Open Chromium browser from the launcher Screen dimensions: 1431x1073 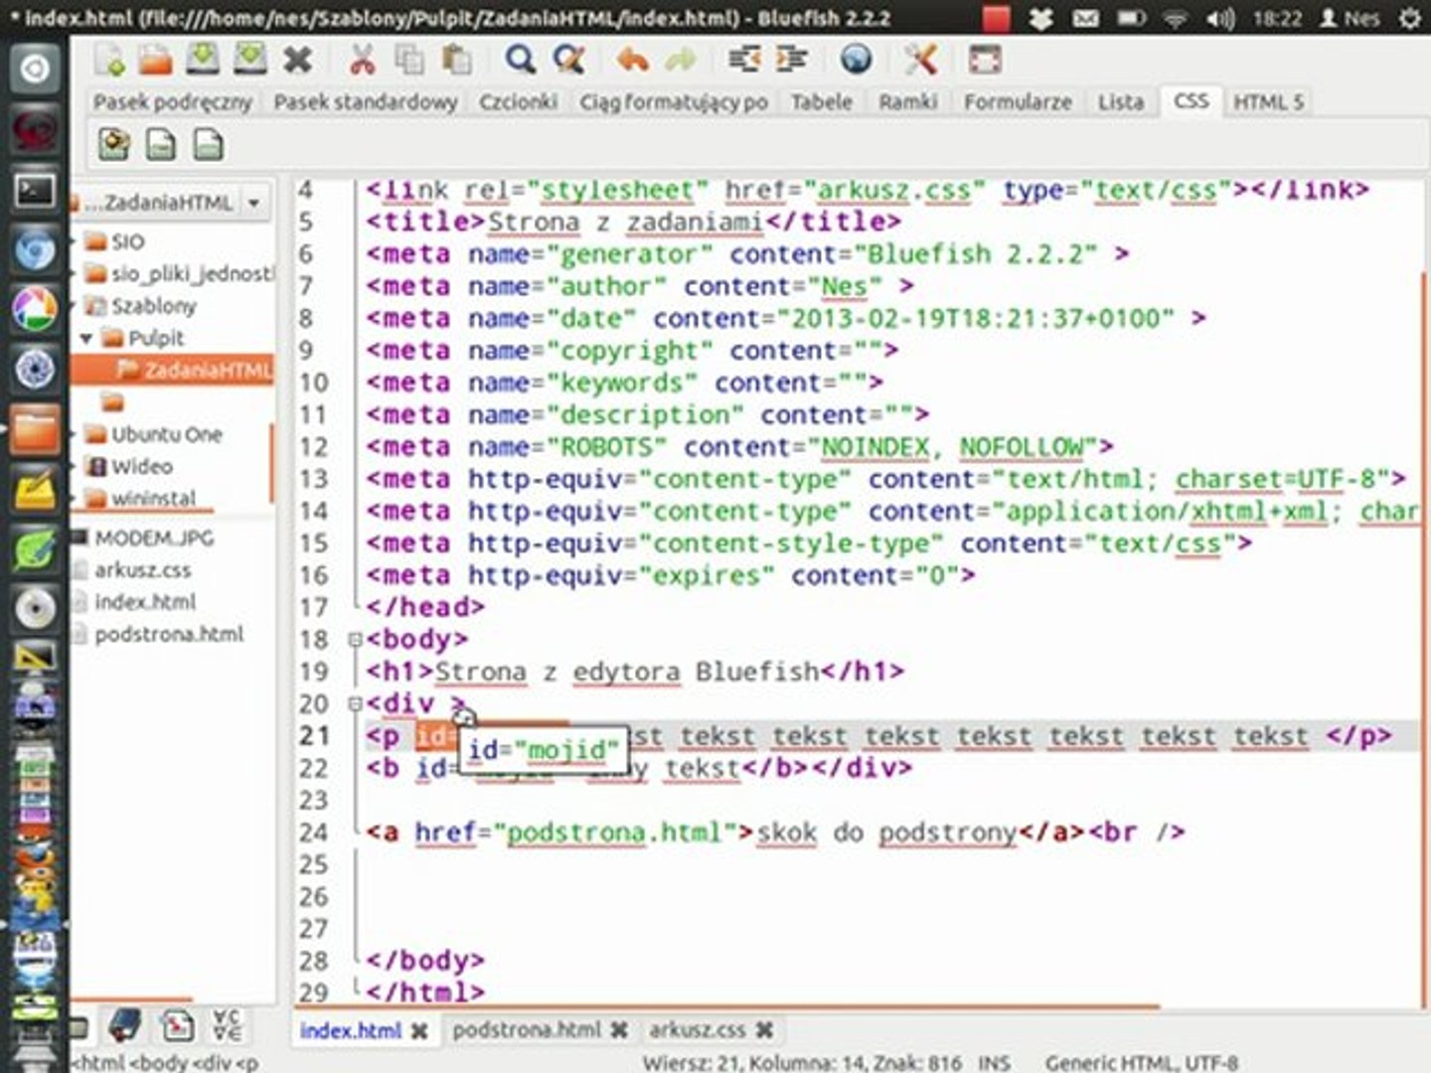point(35,251)
